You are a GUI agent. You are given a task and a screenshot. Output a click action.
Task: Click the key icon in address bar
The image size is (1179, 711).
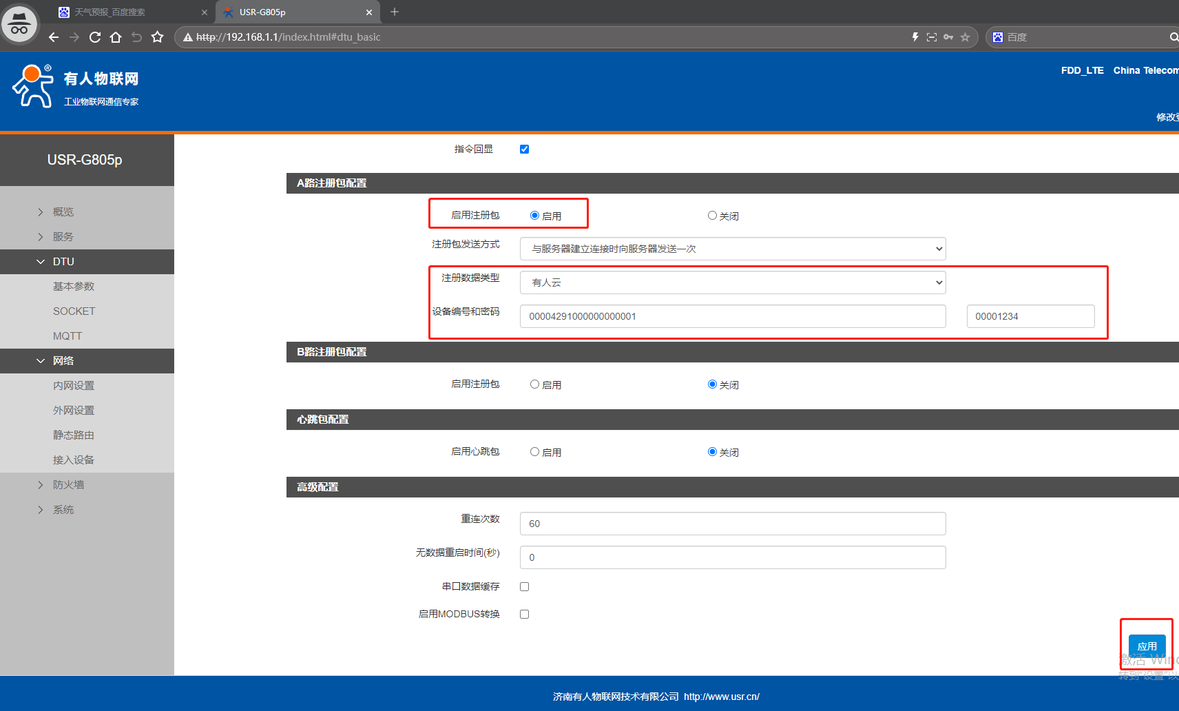click(x=948, y=37)
